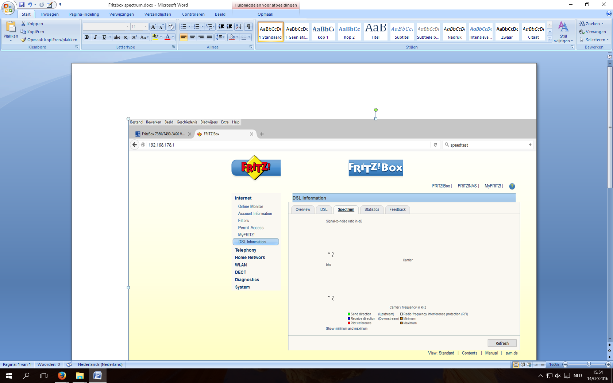Image resolution: width=613 pixels, height=383 pixels.
Task: Click the Vervangen button
Action: pos(593,32)
